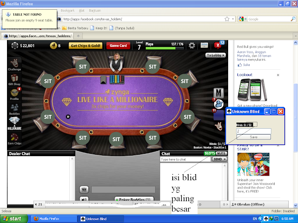
Task: Click the Unknown Blind window spade icon
Action: click(x=229, y=111)
